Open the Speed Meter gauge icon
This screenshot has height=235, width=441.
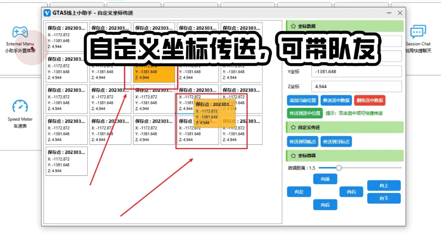click(x=20, y=106)
